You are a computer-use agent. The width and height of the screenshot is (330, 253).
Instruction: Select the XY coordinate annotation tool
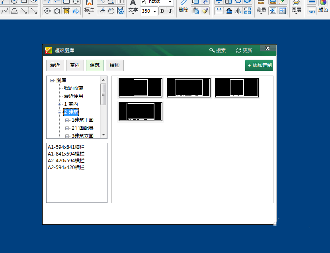pyautogui.click(x=102, y=11)
